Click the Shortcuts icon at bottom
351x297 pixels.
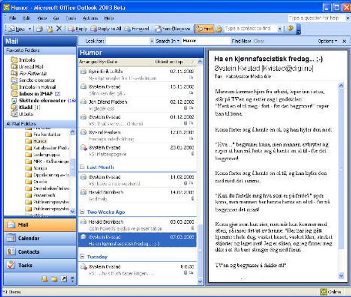[64, 279]
